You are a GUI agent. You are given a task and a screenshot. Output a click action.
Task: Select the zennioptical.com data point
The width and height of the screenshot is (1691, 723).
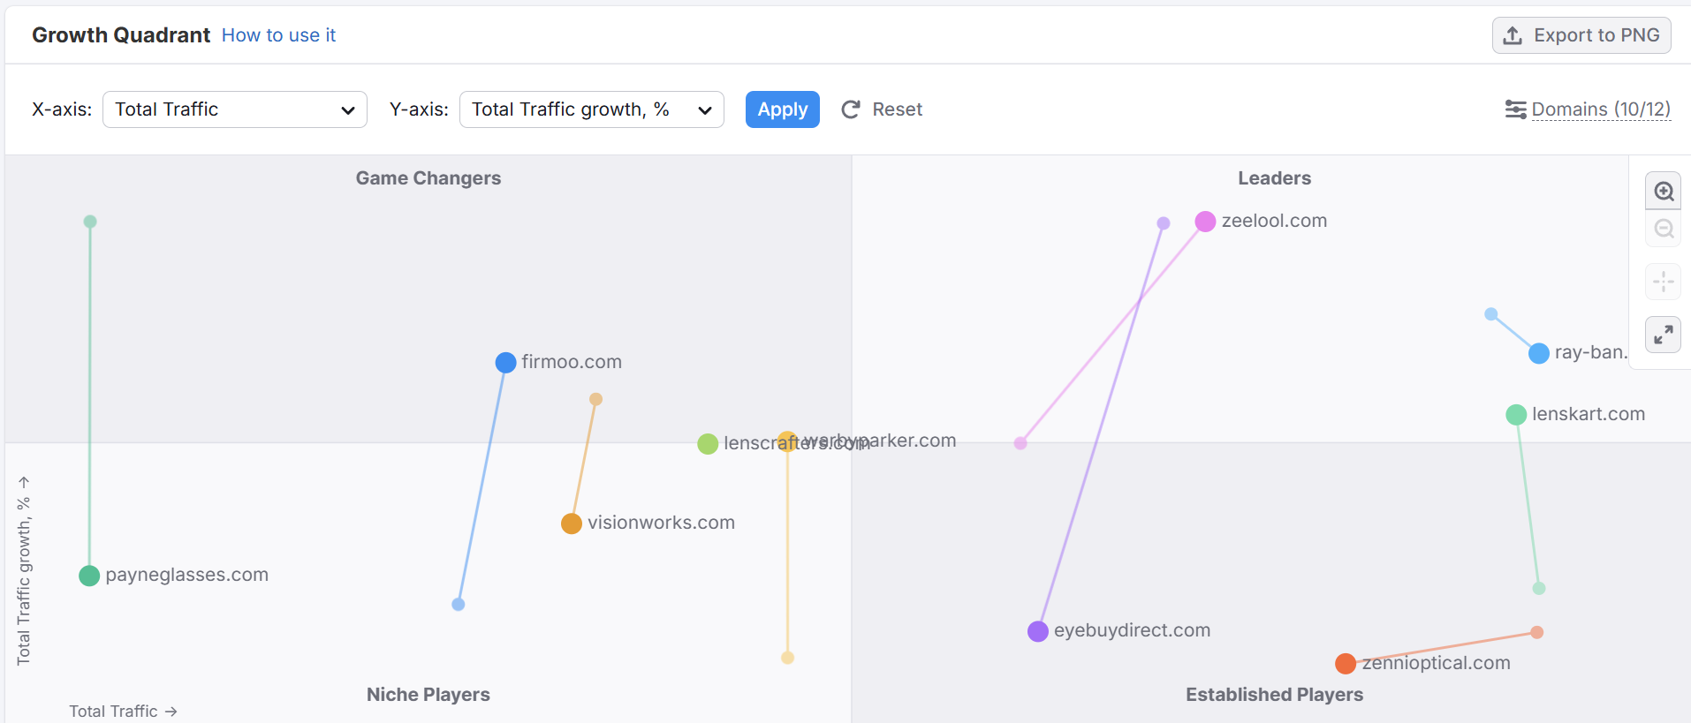pos(1346,664)
